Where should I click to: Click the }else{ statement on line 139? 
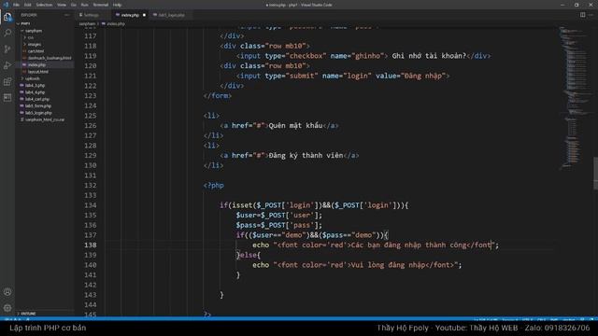click(249, 255)
